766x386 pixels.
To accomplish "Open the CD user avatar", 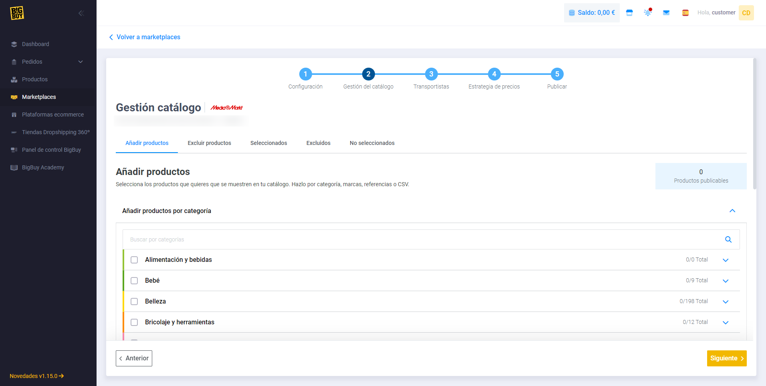I will click(x=746, y=13).
